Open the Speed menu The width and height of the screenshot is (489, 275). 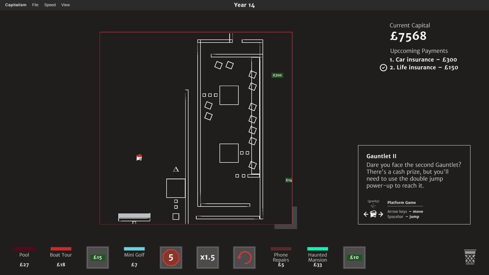pos(50,5)
